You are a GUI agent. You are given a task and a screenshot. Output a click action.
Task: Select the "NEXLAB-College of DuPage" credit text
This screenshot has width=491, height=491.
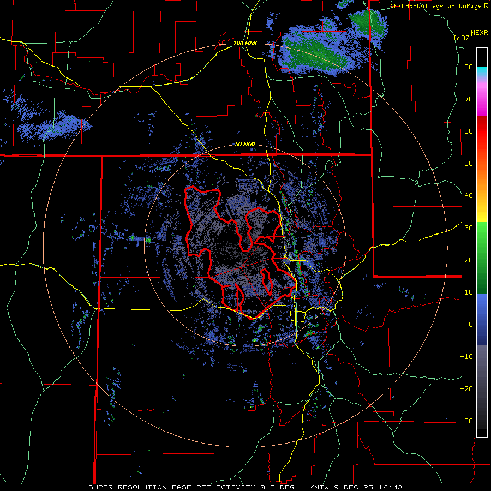[436, 6]
